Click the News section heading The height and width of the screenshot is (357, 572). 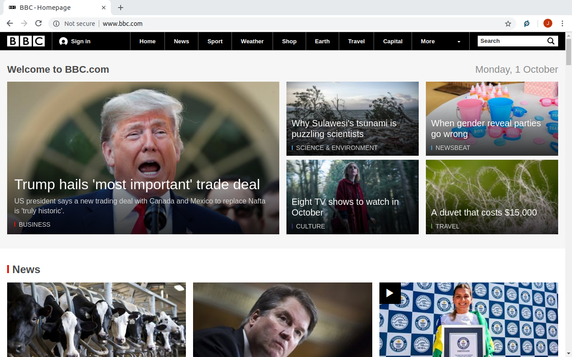coord(26,270)
